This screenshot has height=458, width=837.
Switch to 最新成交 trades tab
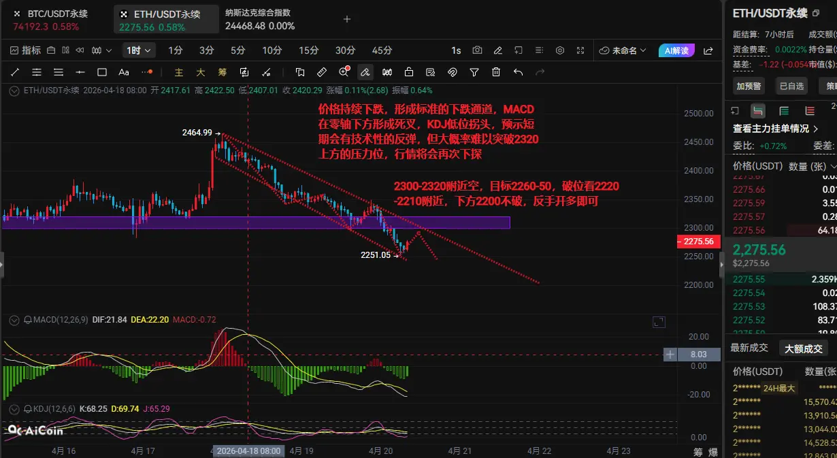point(749,348)
